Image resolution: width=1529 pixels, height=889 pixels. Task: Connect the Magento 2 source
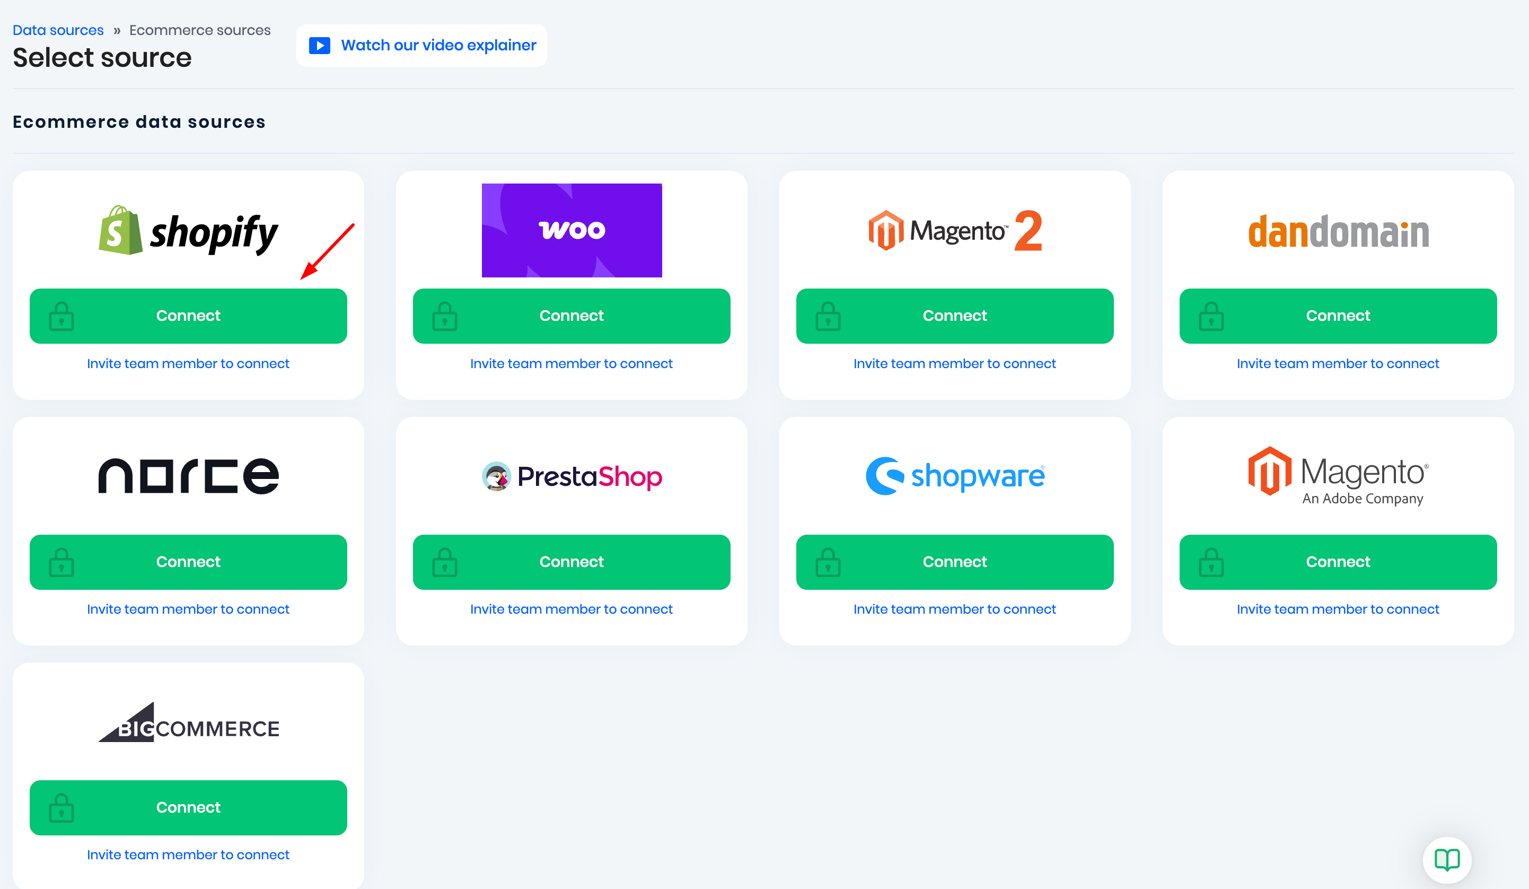(x=954, y=316)
